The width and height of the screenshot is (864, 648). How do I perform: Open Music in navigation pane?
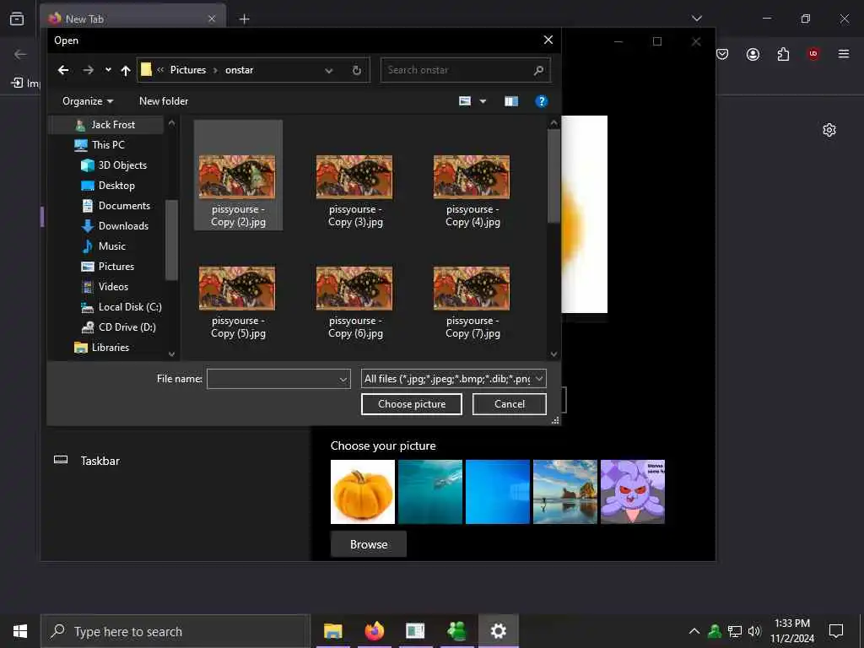[x=114, y=246]
